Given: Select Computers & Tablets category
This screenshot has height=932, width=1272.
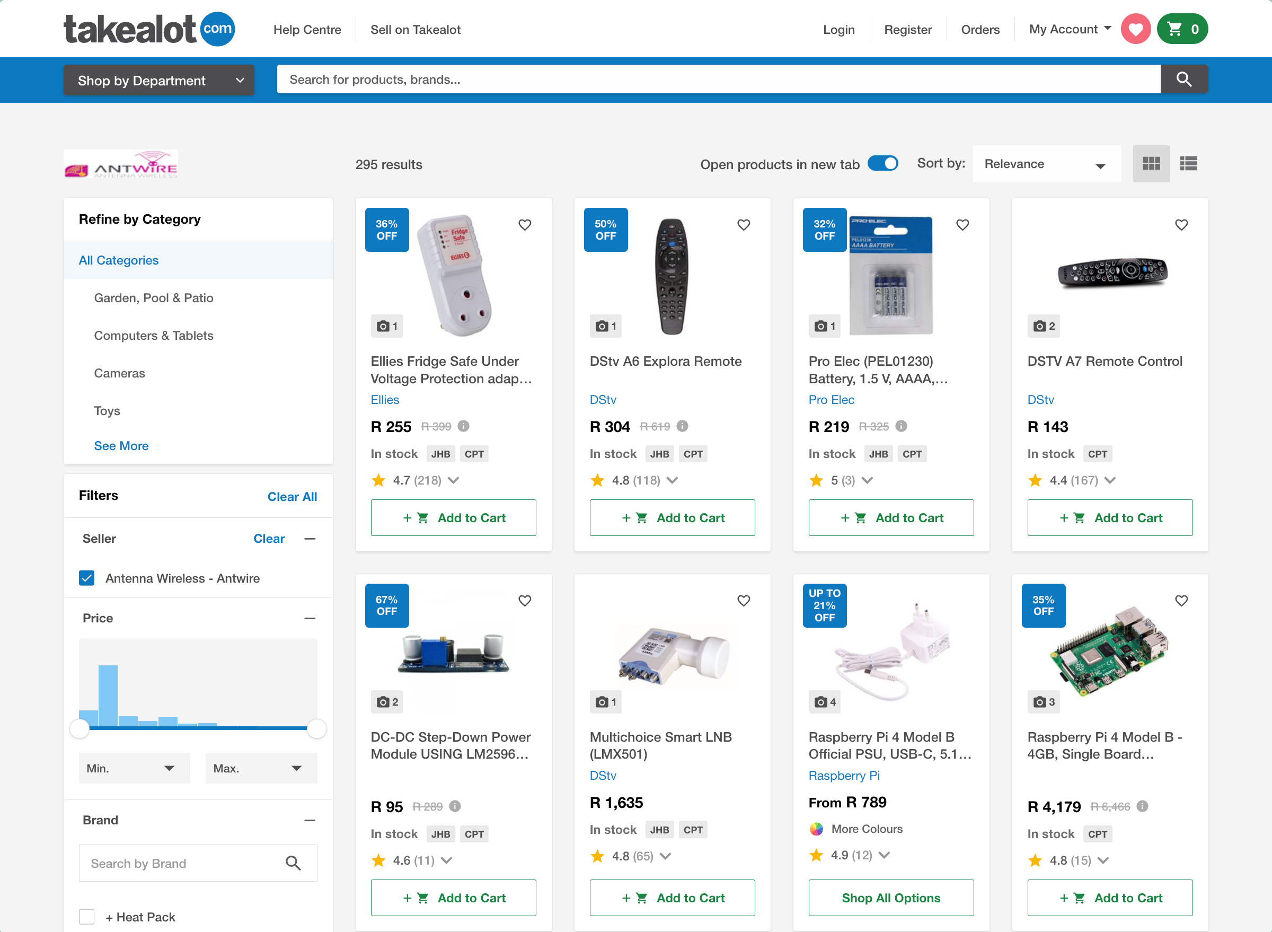Looking at the screenshot, I should 153,336.
